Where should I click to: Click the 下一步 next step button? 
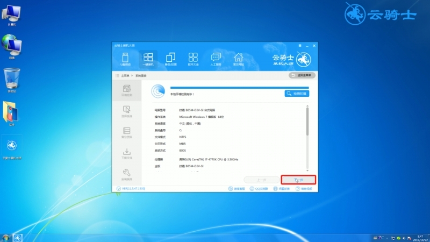298,180
